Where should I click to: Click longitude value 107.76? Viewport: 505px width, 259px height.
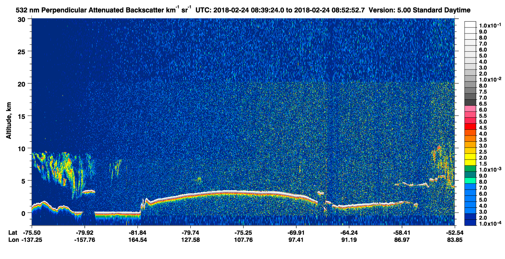coord(243,240)
